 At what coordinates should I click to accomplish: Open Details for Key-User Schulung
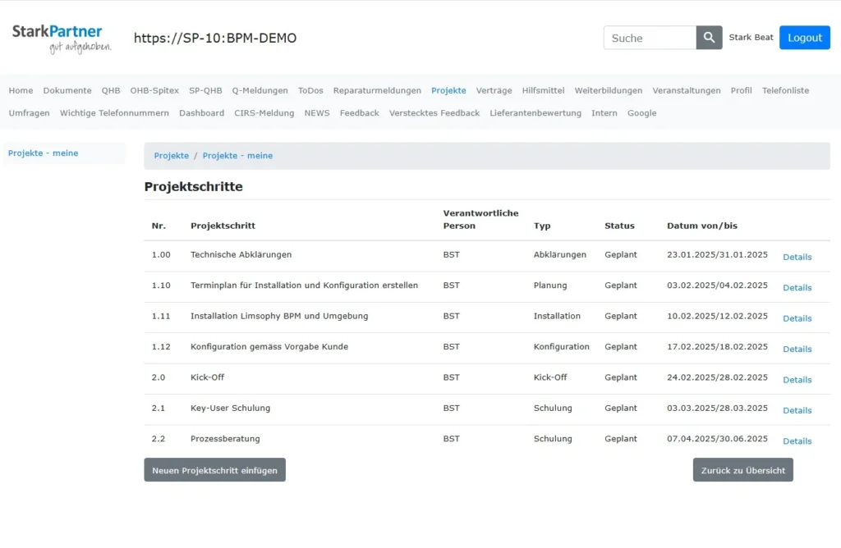click(x=797, y=410)
